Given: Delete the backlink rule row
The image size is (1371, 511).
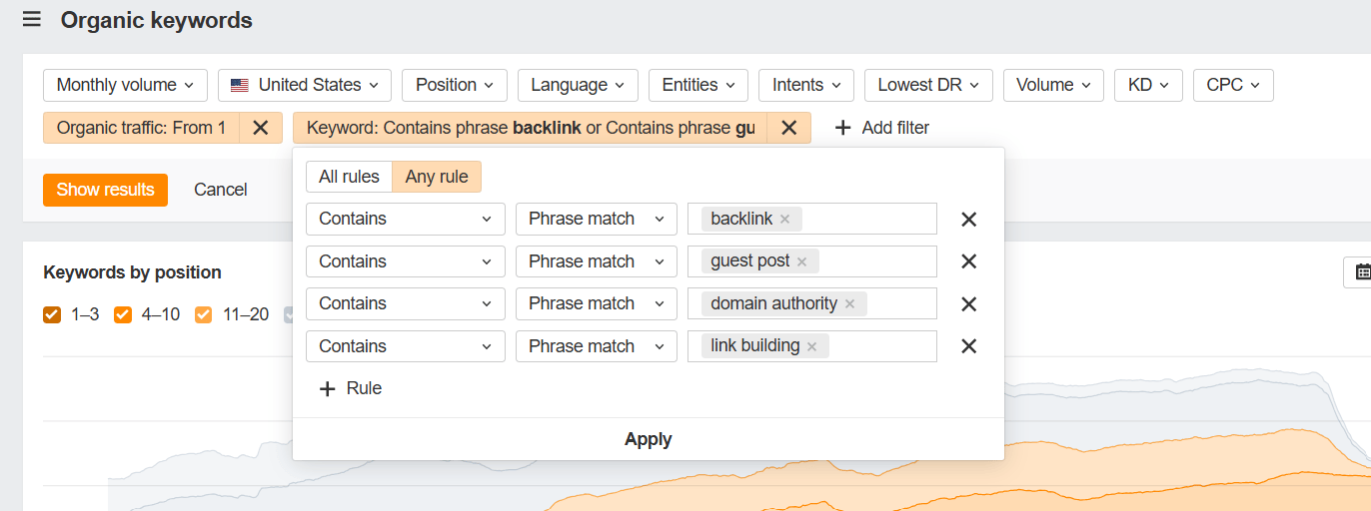Looking at the screenshot, I should point(968,220).
